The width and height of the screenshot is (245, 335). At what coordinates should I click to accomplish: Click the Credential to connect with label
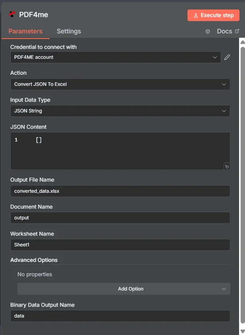tap(43, 47)
